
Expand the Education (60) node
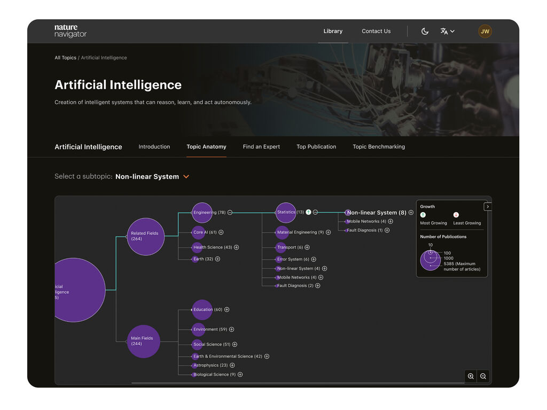point(226,310)
